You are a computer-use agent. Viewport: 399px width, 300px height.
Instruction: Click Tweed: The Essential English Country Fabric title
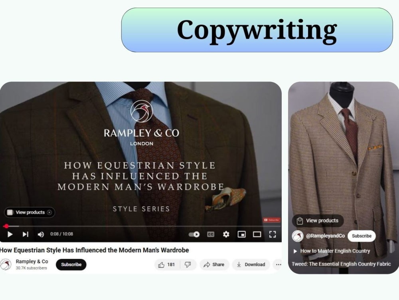tap(341, 264)
